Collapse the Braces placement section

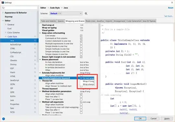40,60
